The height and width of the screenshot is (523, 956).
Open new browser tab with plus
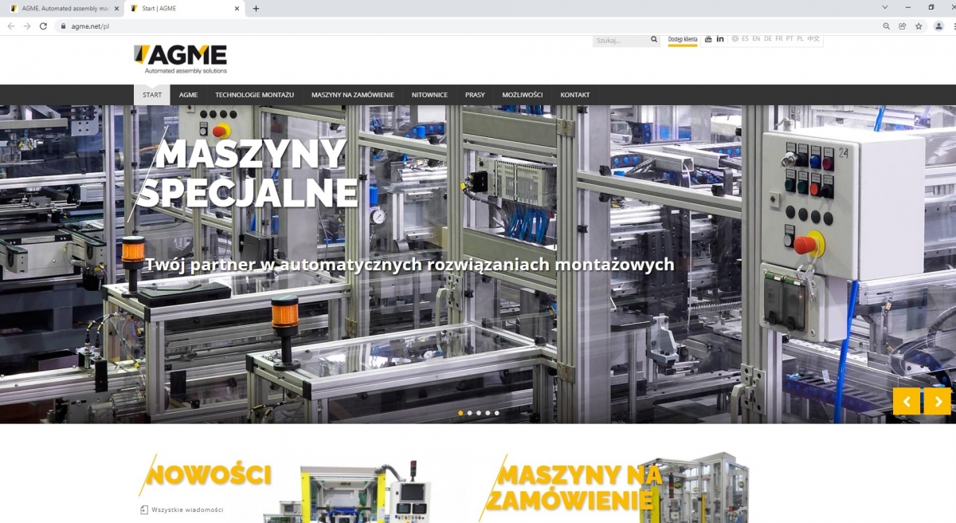coord(256,8)
